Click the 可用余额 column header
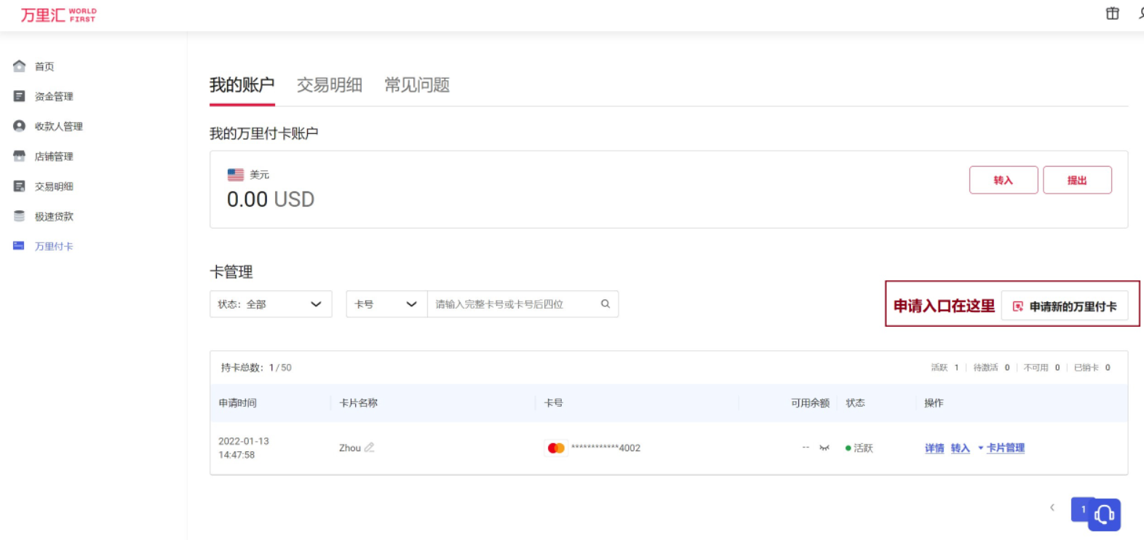 point(810,402)
